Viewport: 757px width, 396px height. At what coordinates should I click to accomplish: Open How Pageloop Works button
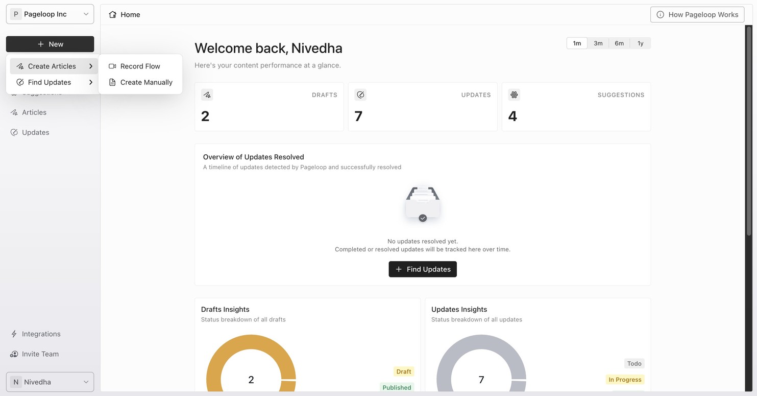coord(697,14)
